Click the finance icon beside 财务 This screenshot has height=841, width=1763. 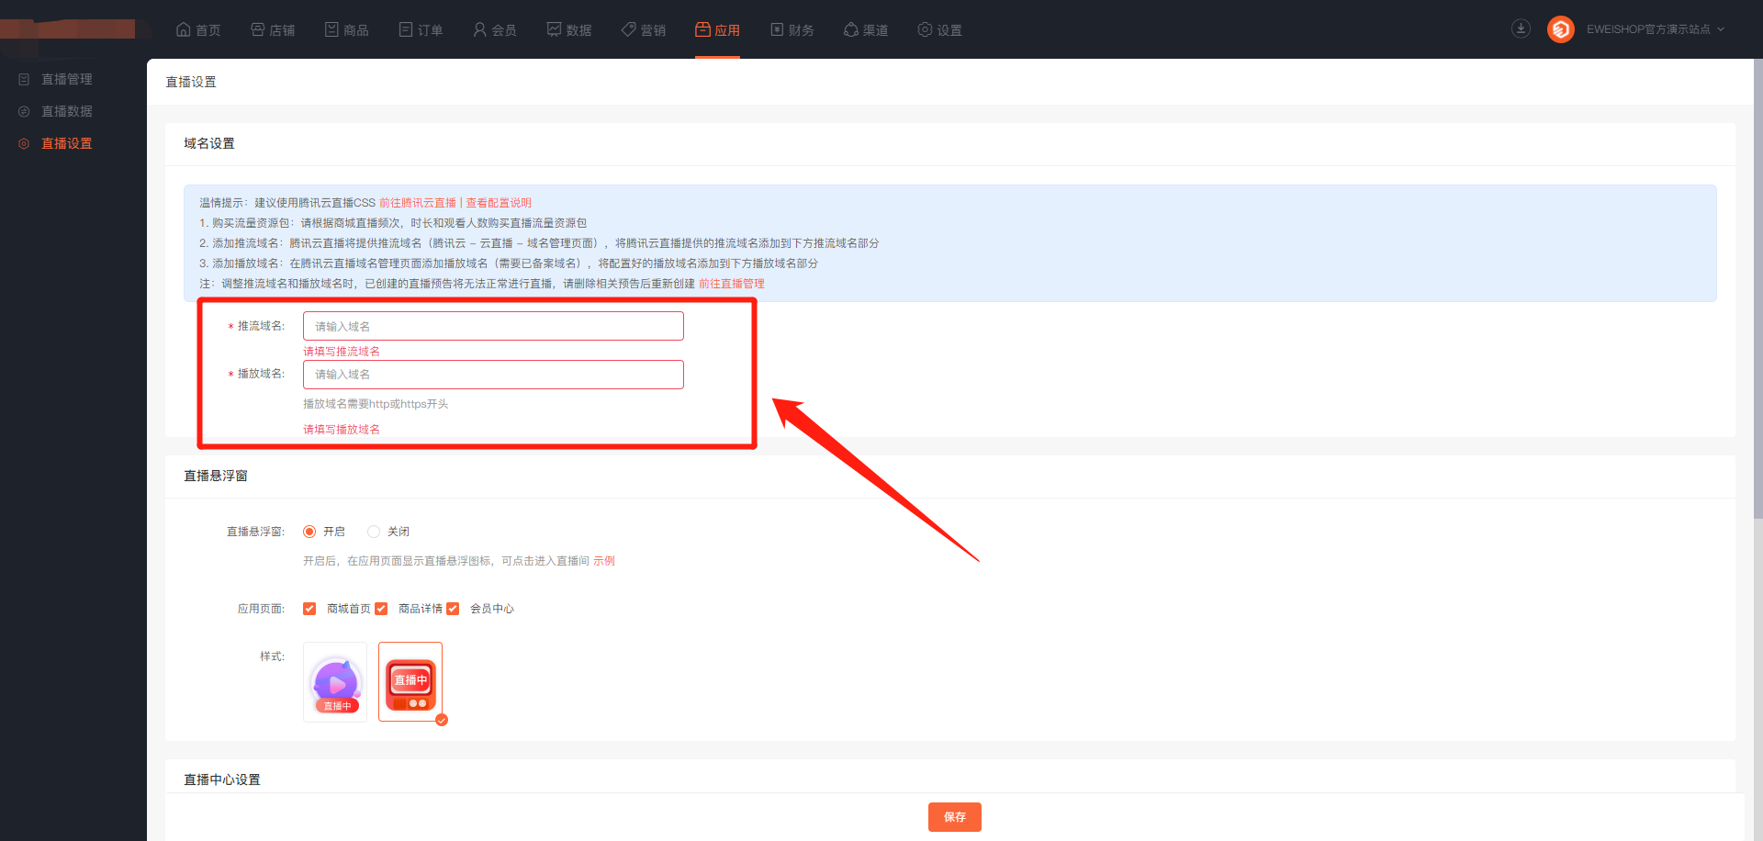click(777, 29)
